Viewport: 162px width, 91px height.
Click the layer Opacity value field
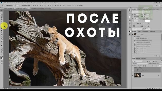[158, 64]
